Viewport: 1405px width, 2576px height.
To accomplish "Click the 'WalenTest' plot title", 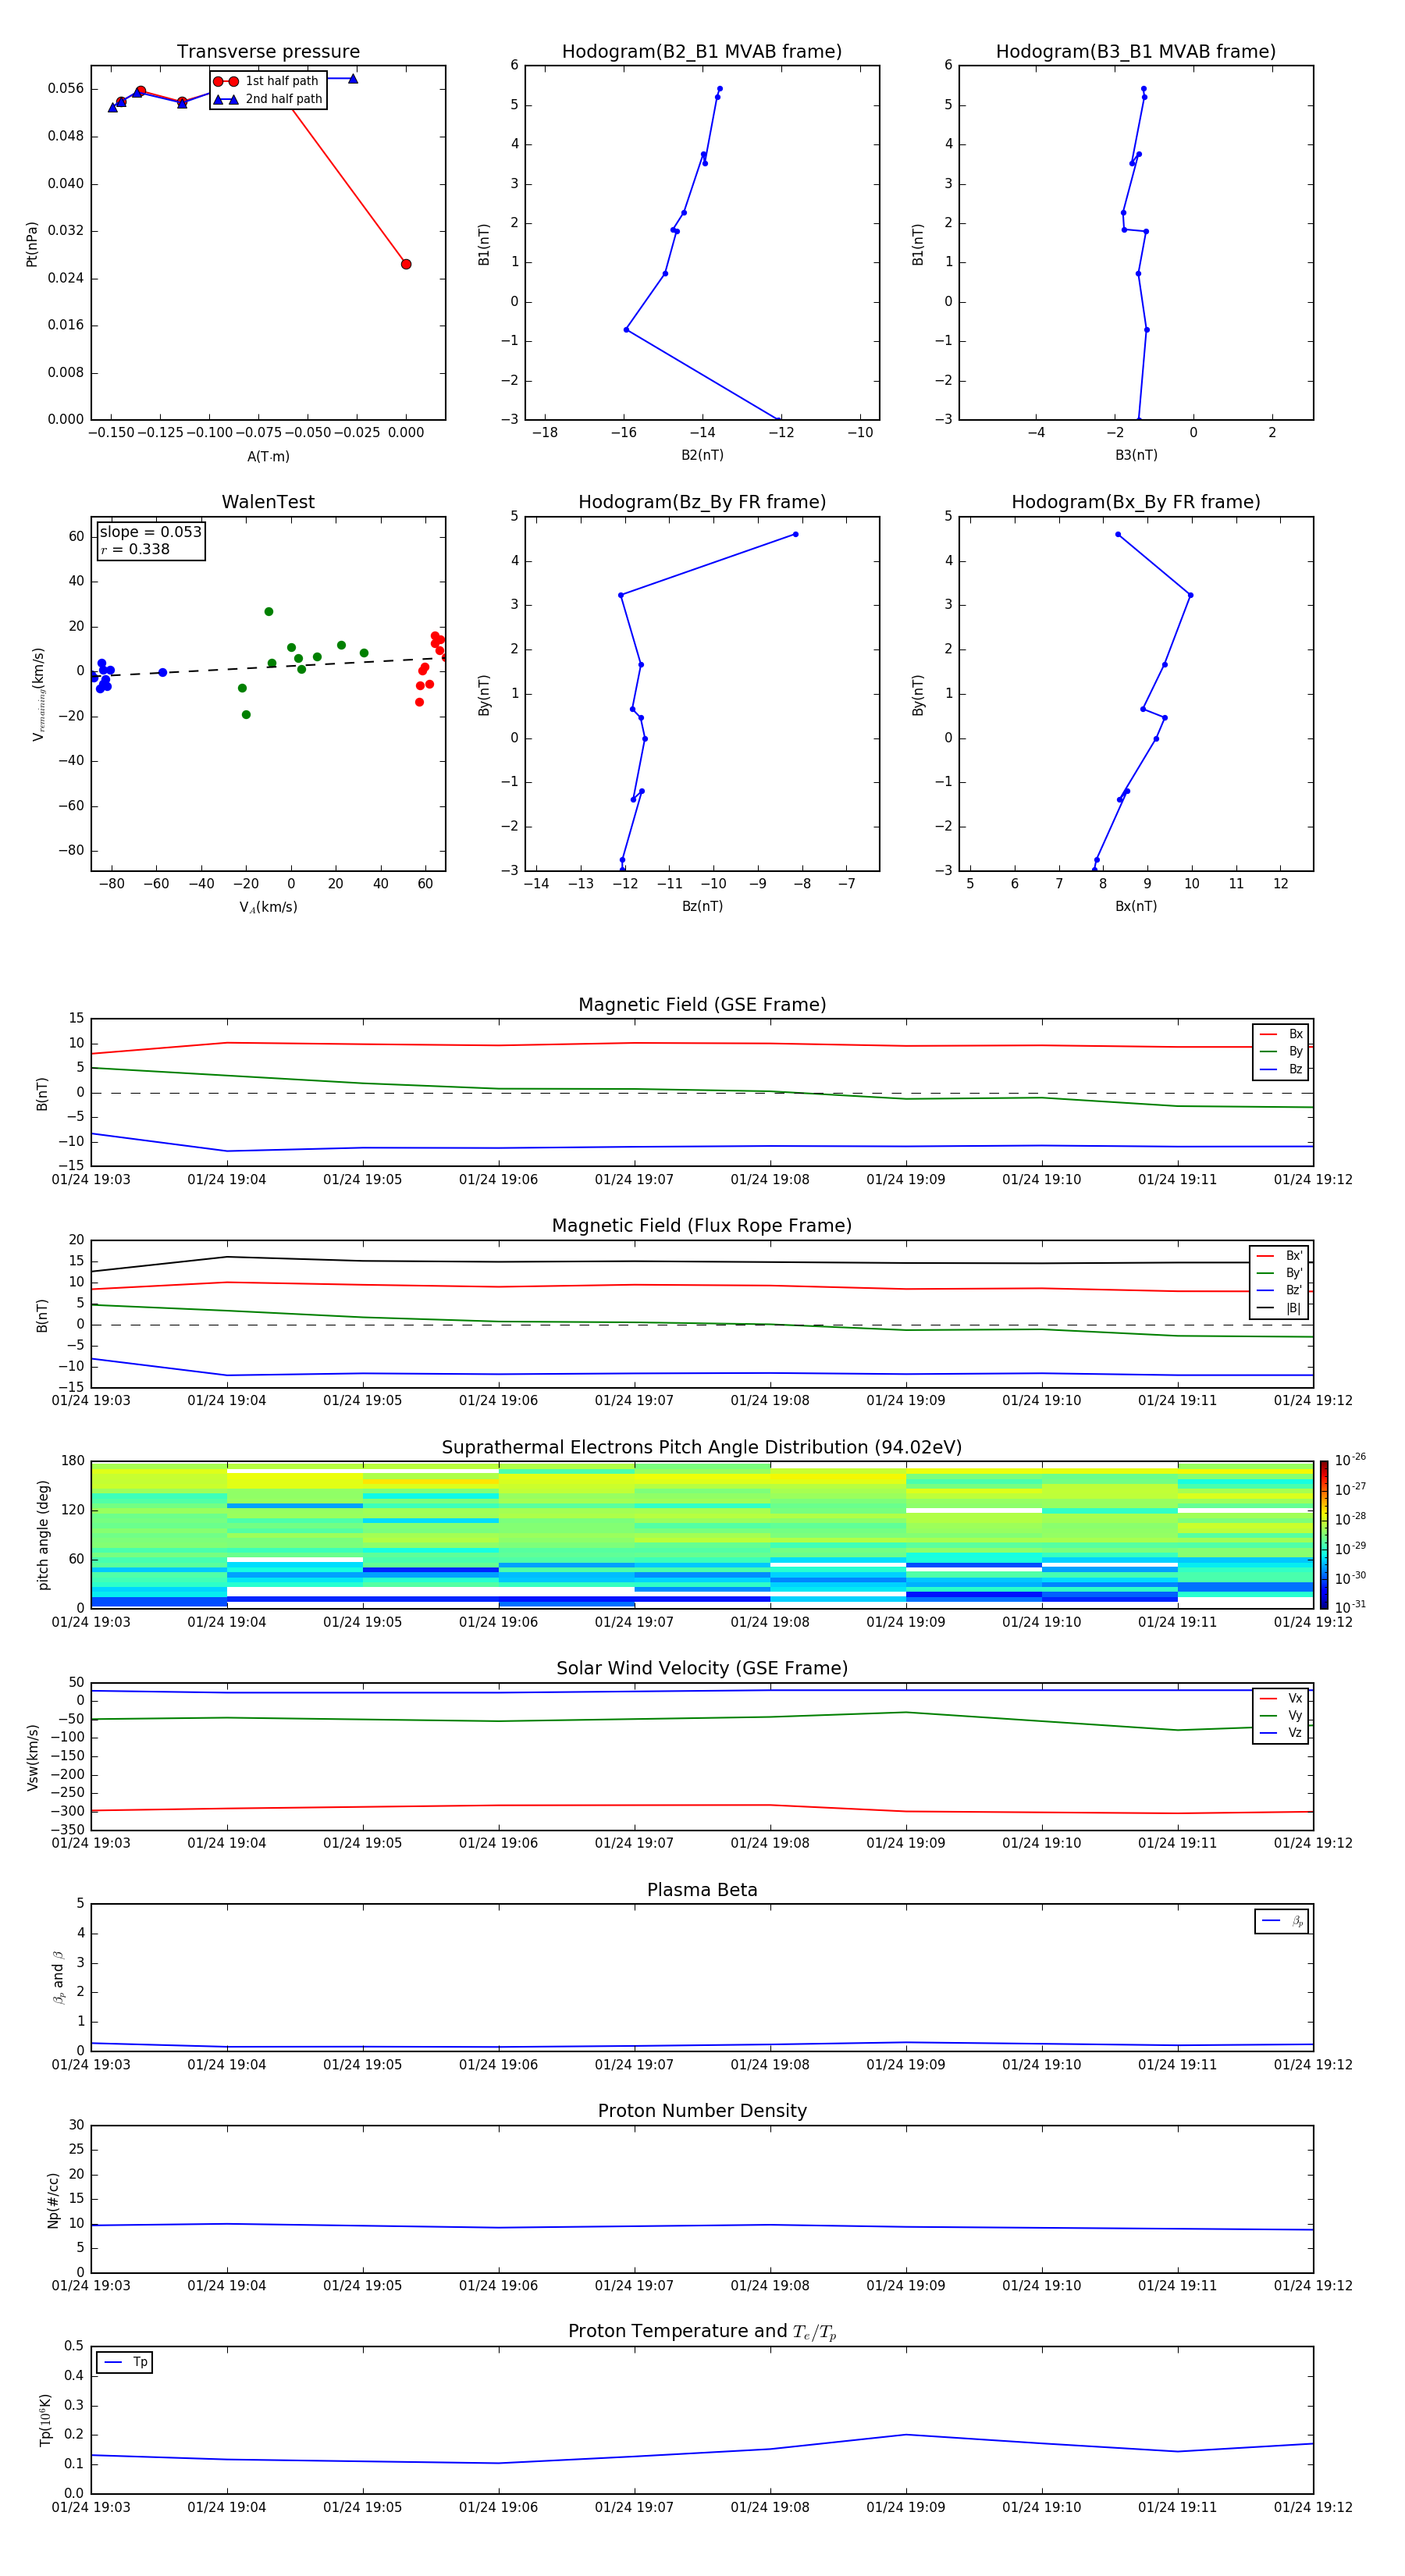I will click(x=268, y=502).
